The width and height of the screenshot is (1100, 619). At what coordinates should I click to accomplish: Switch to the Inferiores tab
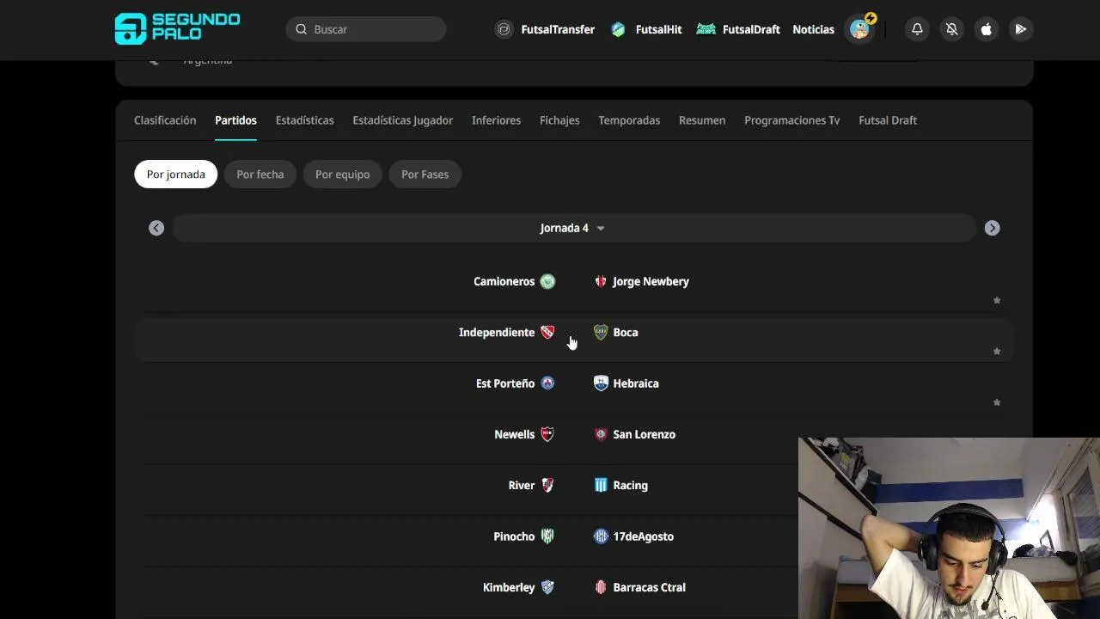point(496,120)
